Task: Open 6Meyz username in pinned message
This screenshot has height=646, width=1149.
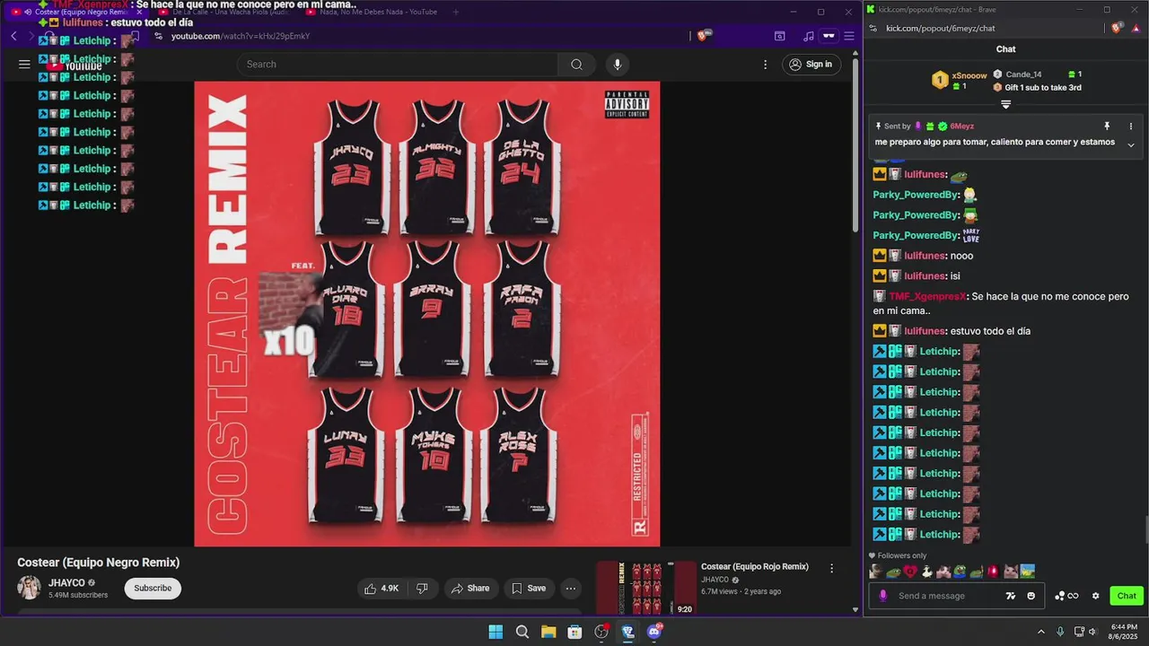Action: click(x=961, y=127)
